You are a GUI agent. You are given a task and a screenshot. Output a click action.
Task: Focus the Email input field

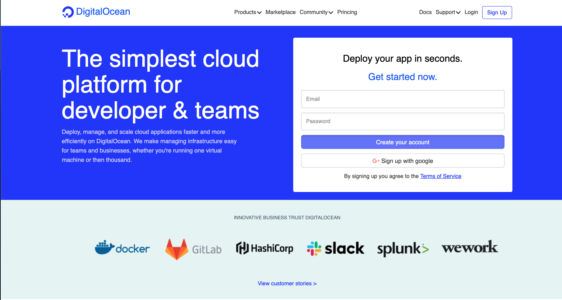[403, 99]
